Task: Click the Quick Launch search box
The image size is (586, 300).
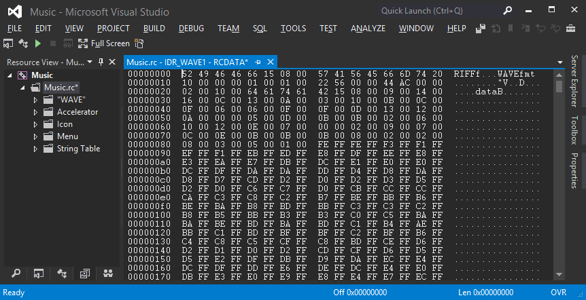Action: 441,11
